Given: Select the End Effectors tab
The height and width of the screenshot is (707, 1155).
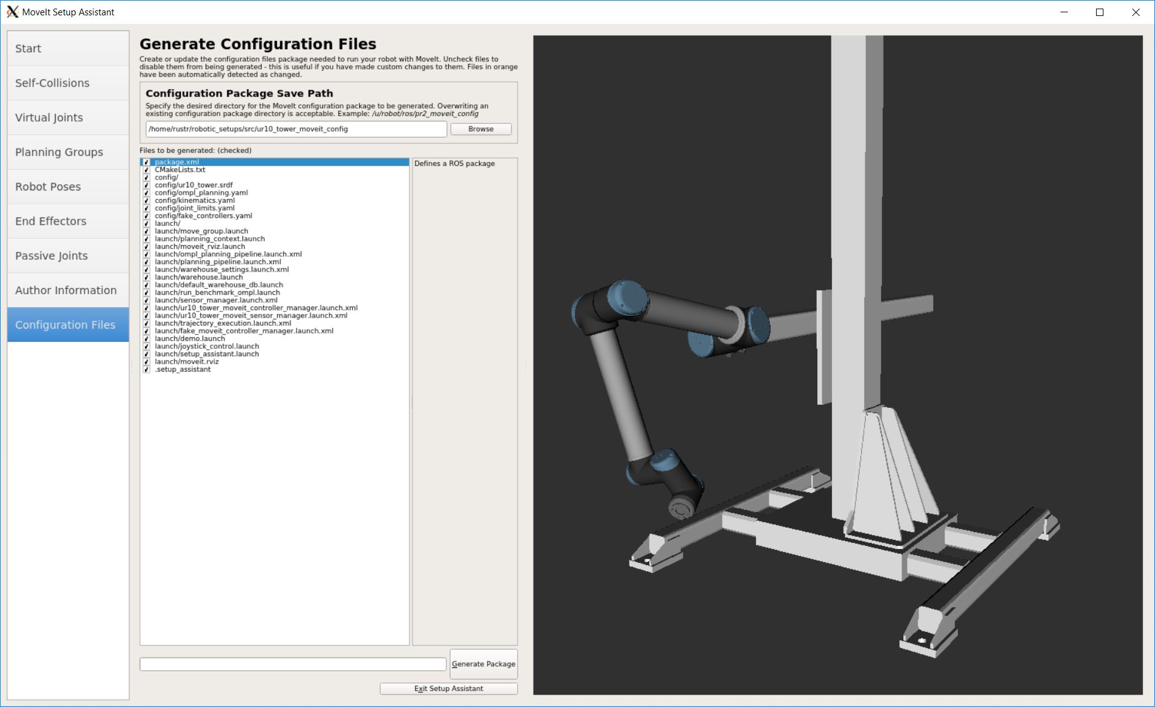Looking at the screenshot, I should pos(68,221).
